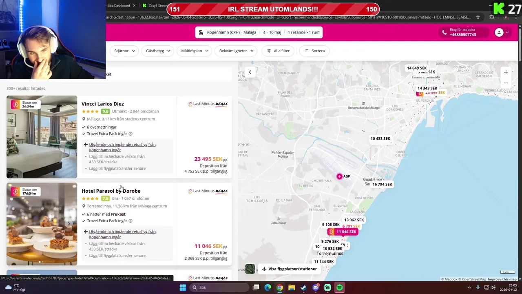Advance to the next Hotel Parasol photo
522x294 pixels.
[x=69, y=224]
